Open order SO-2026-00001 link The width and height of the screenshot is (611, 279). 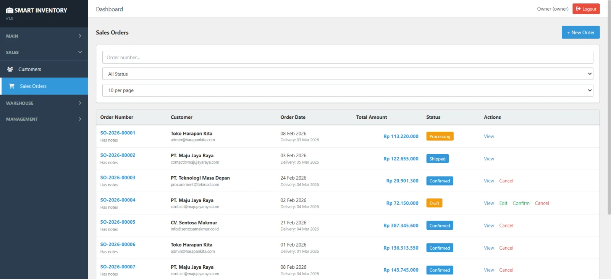click(118, 133)
